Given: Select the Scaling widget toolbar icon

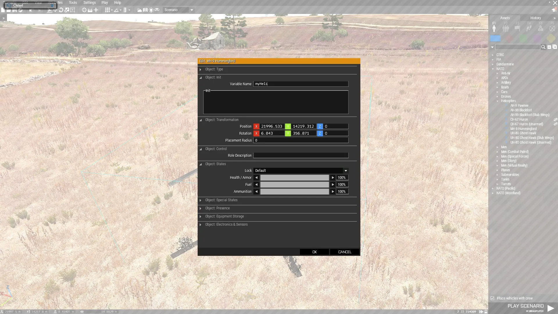Looking at the screenshot, I should point(67,10).
